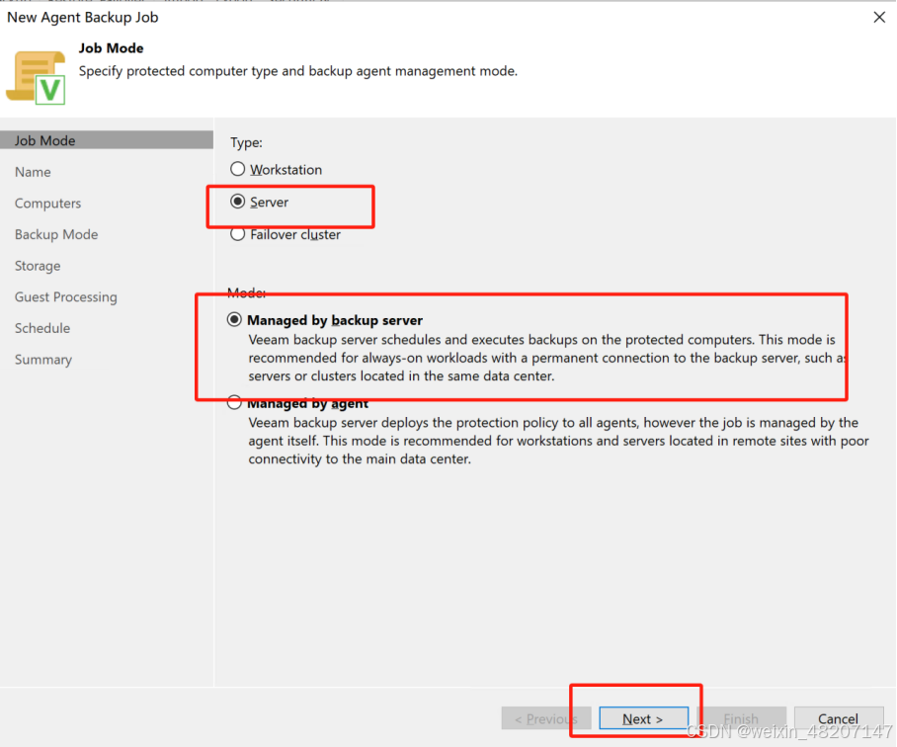897x747 pixels.
Task: Select Managed by backup server mode
Action: coord(234,319)
